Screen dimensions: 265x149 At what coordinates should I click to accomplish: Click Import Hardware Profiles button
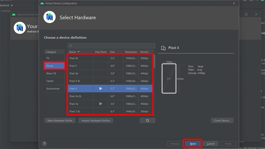[x=96, y=121]
